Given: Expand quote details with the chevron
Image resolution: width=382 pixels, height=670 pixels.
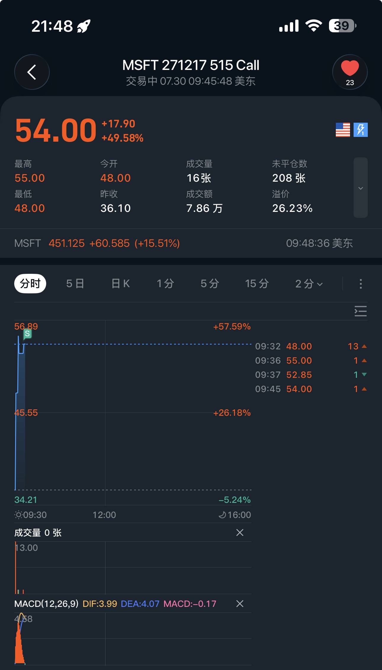Looking at the screenshot, I should click(361, 188).
